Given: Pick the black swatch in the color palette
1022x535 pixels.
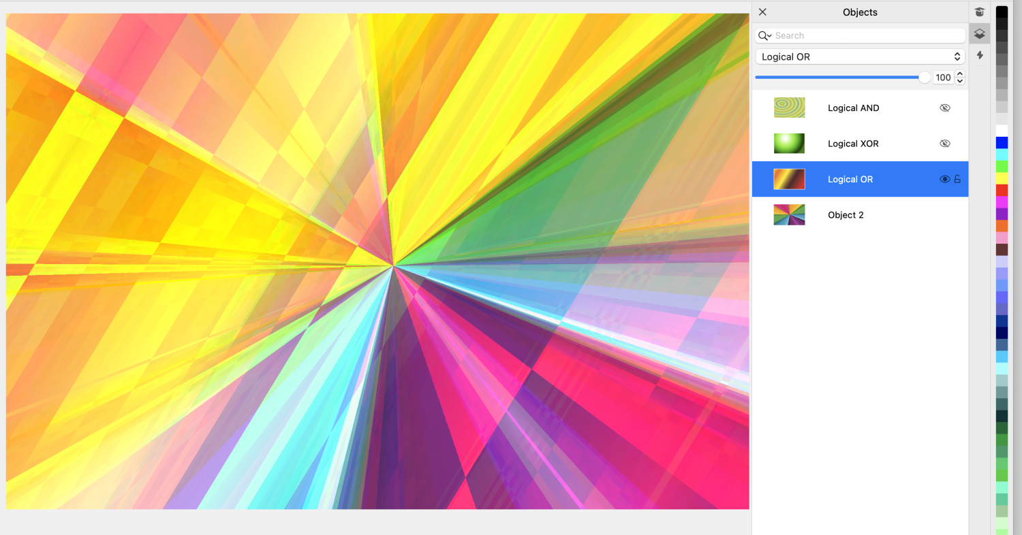Looking at the screenshot, I should [x=1002, y=10].
